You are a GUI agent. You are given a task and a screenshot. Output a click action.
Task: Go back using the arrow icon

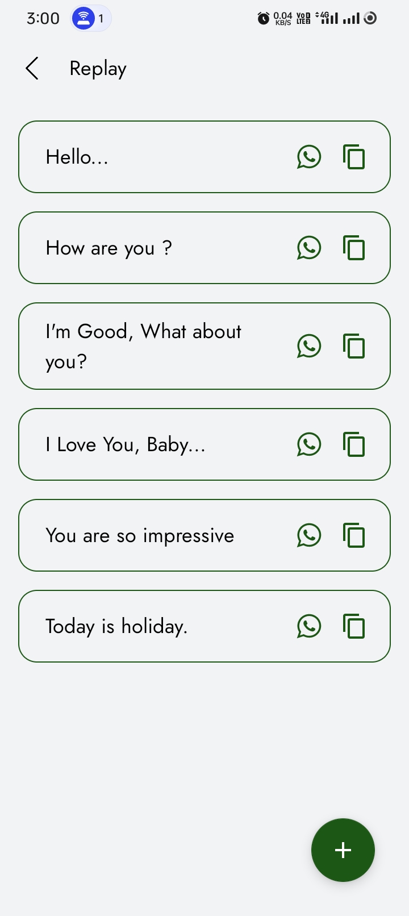pos(32,68)
